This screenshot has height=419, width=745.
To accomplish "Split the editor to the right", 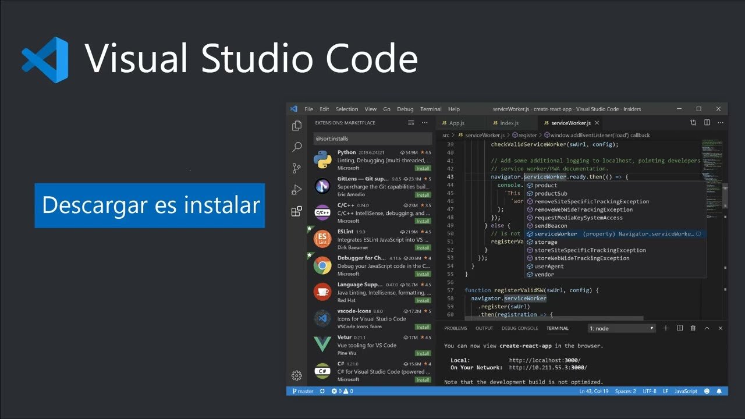I will point(707,123).
